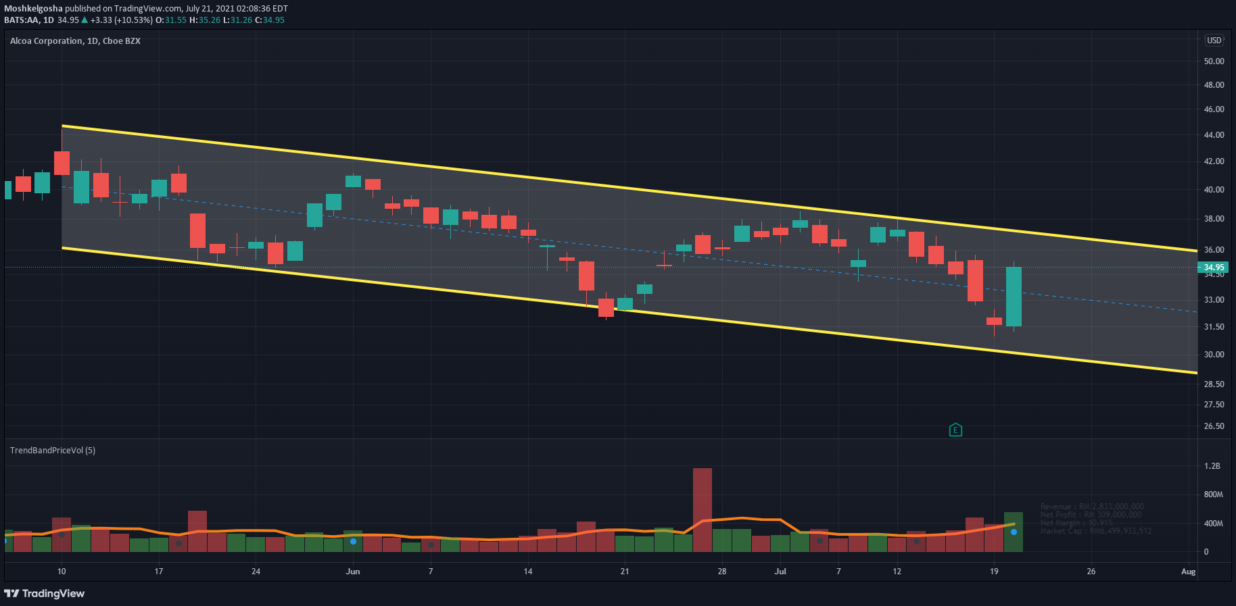The image size is (1236, 606).
Task: Click the 1.2B volume axis label
Action: tap(1212, 466)
